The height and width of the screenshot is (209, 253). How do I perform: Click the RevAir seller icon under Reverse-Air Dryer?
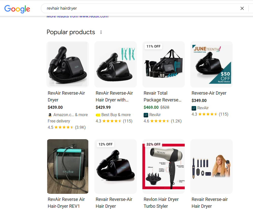pyautogui.click(x=194, y=108)
